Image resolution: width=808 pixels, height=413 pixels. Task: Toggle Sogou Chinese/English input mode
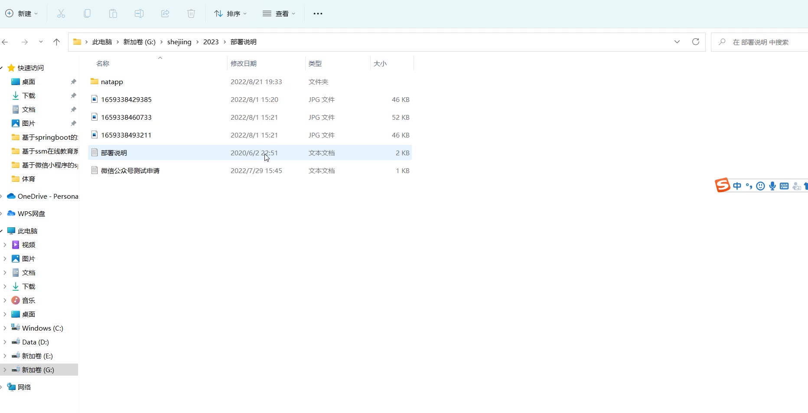click(x=737, y=186)
